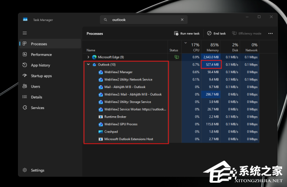Click the Startup apps gauge icon
The image size is (287, 187).
coord(25,76)
